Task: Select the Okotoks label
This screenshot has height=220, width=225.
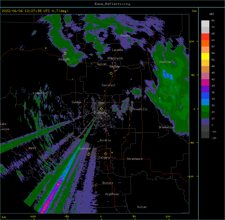Action: [108, 183]
